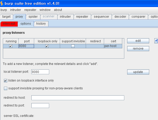Uncheck listen on loopback interface only
The image size is (158, 120).
[x=5, y=81]
